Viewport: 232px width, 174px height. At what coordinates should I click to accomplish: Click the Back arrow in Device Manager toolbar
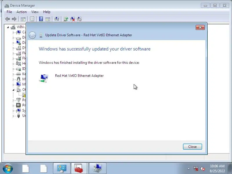[x=8, y=19]
